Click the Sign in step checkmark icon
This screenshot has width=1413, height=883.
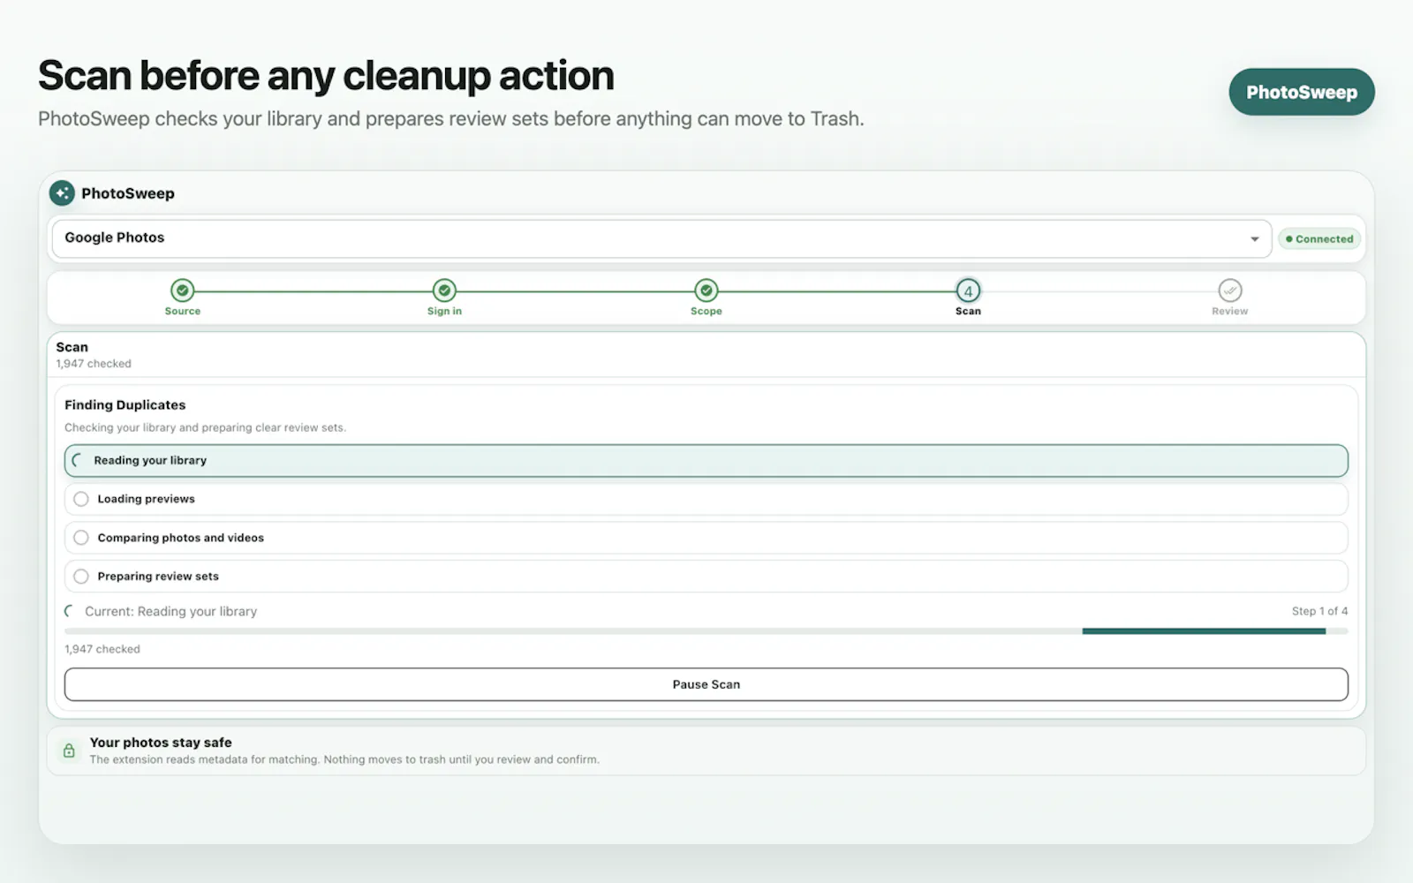pyautogui.click(x=444, y=291)
